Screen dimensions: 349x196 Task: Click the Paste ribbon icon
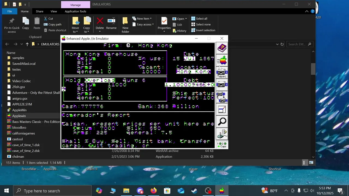(x=37, y=23)
